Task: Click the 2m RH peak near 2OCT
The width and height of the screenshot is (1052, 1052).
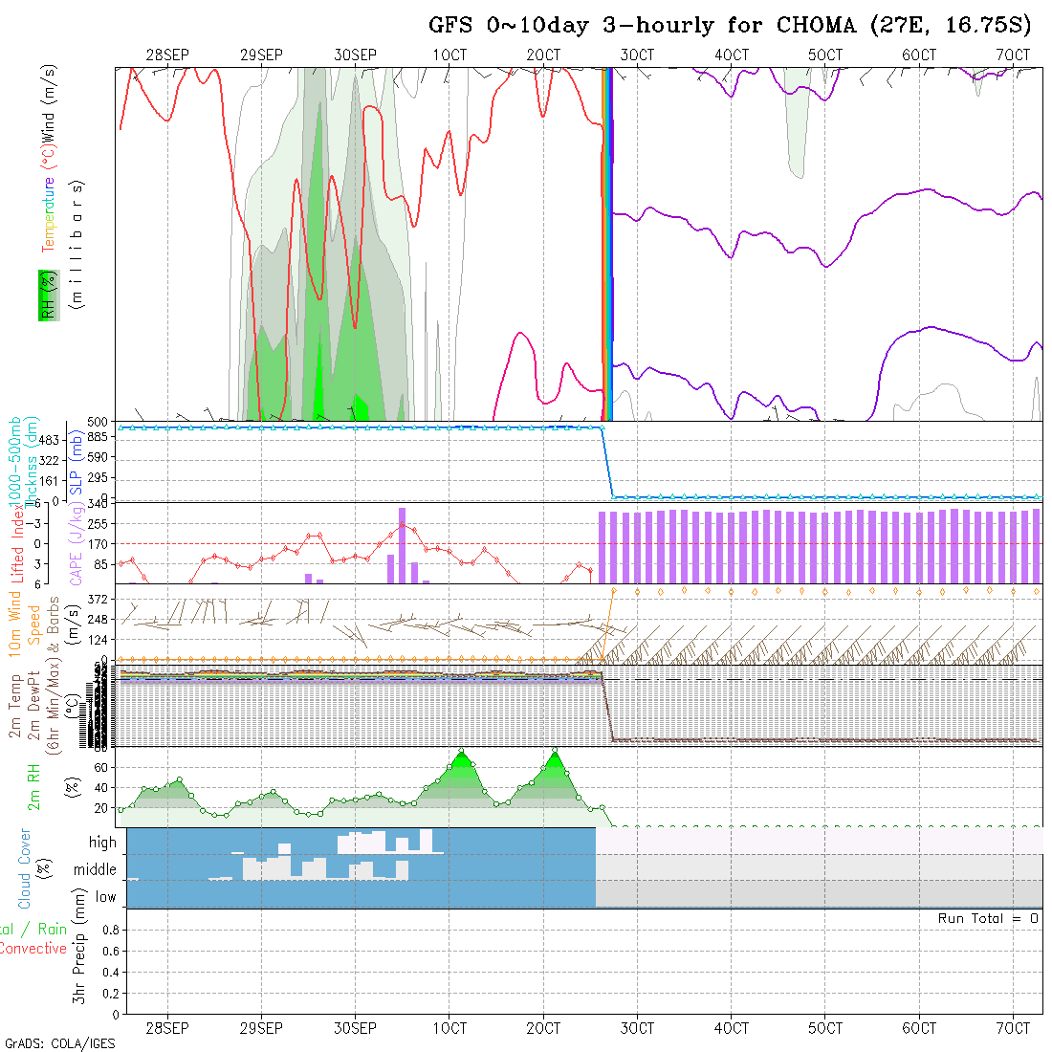Action: (x=555, y=752)
